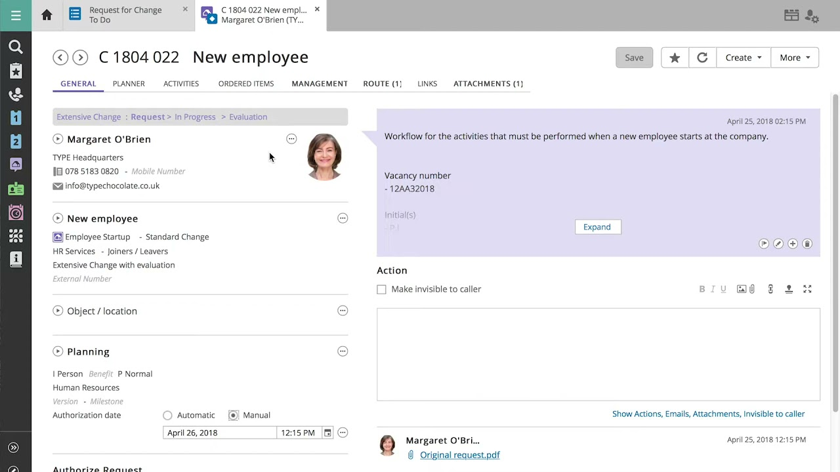Add this card to favorites with star
Screen dimensions: 840x472
[x=675, y=58]
